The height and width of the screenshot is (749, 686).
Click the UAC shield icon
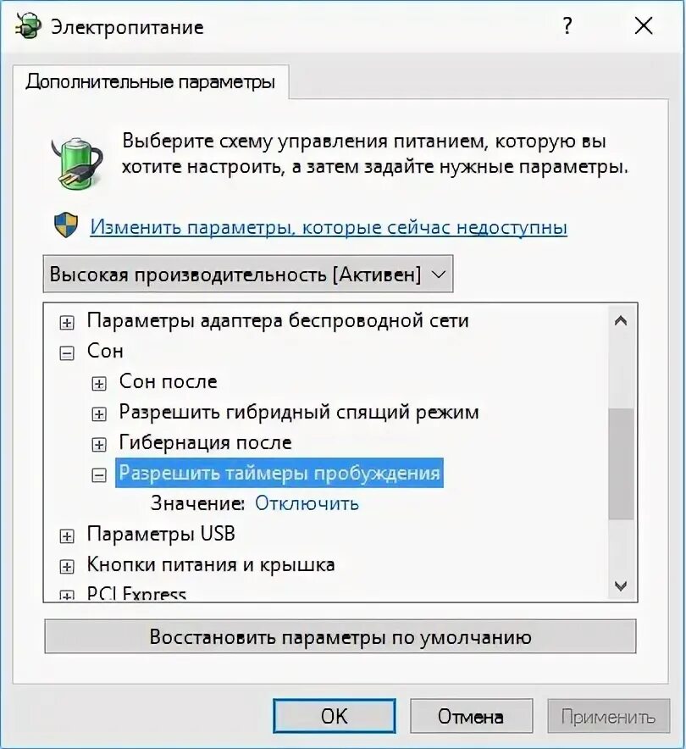(x=66, y=225)
